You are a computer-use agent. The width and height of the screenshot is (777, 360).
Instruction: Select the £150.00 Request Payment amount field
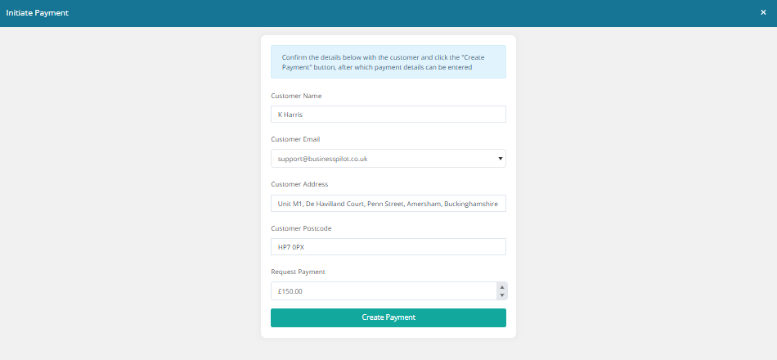[380, 290]
